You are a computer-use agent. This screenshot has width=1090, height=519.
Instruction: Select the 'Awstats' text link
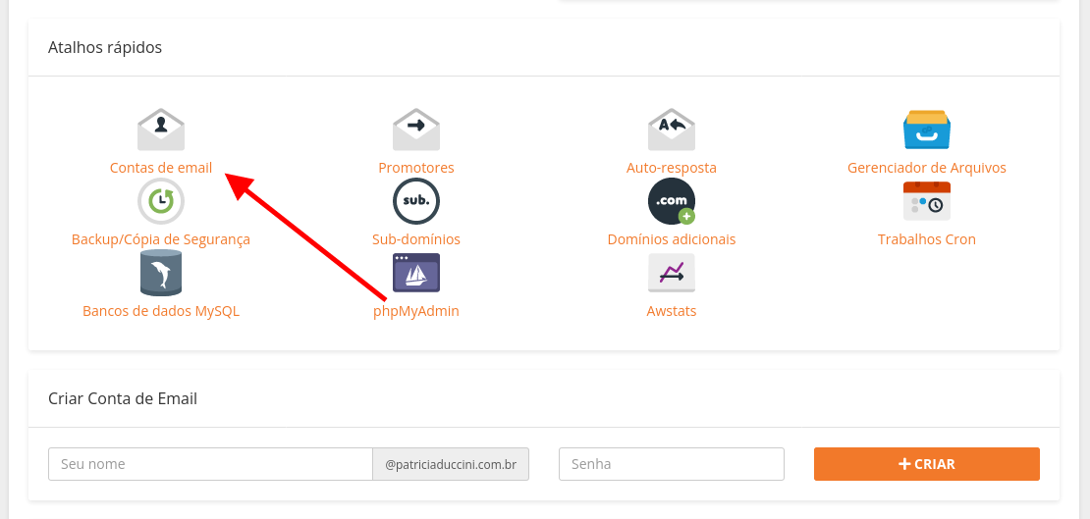click(x=672, y=311)
